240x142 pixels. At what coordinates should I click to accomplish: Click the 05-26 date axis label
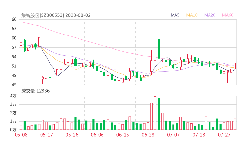coord(72,135)
